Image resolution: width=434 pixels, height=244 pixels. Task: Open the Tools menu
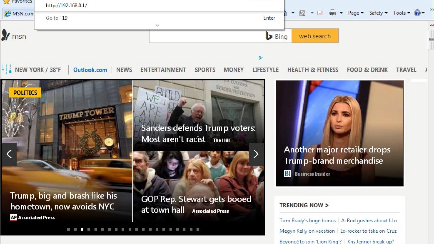click(401, 13)
